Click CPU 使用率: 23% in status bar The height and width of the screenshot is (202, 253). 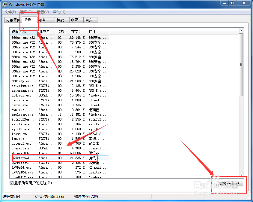(x=49, y=197)
